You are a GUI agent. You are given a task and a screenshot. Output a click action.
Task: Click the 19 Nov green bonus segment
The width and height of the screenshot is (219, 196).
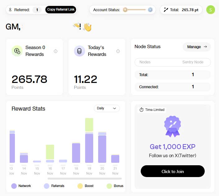89,125
